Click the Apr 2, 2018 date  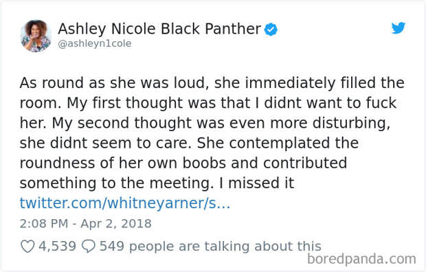click(116, 224)
